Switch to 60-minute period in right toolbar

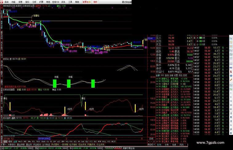(231, 109)
